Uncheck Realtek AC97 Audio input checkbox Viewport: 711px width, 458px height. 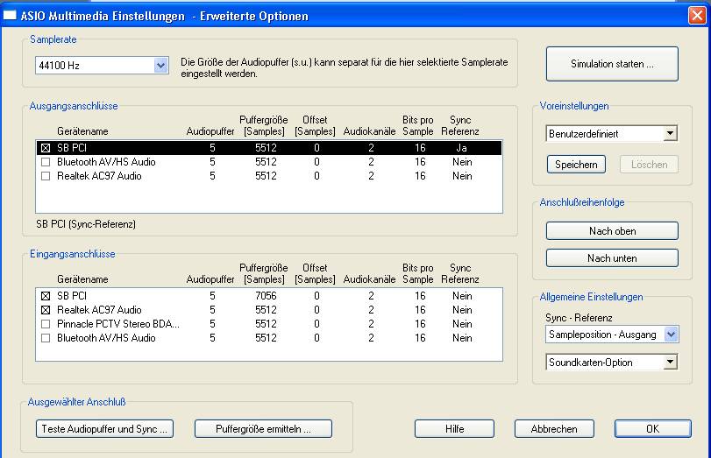click(46, 310)
